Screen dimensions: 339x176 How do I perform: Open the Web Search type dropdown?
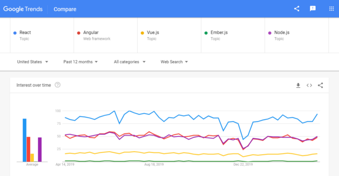tap(174, 62)
